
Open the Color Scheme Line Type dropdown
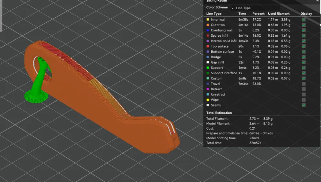pos(255,8)
